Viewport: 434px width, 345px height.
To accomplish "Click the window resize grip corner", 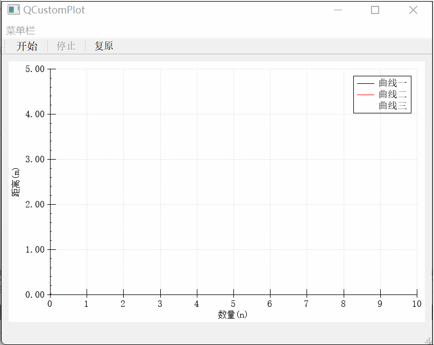I will [x=429, y=341].
